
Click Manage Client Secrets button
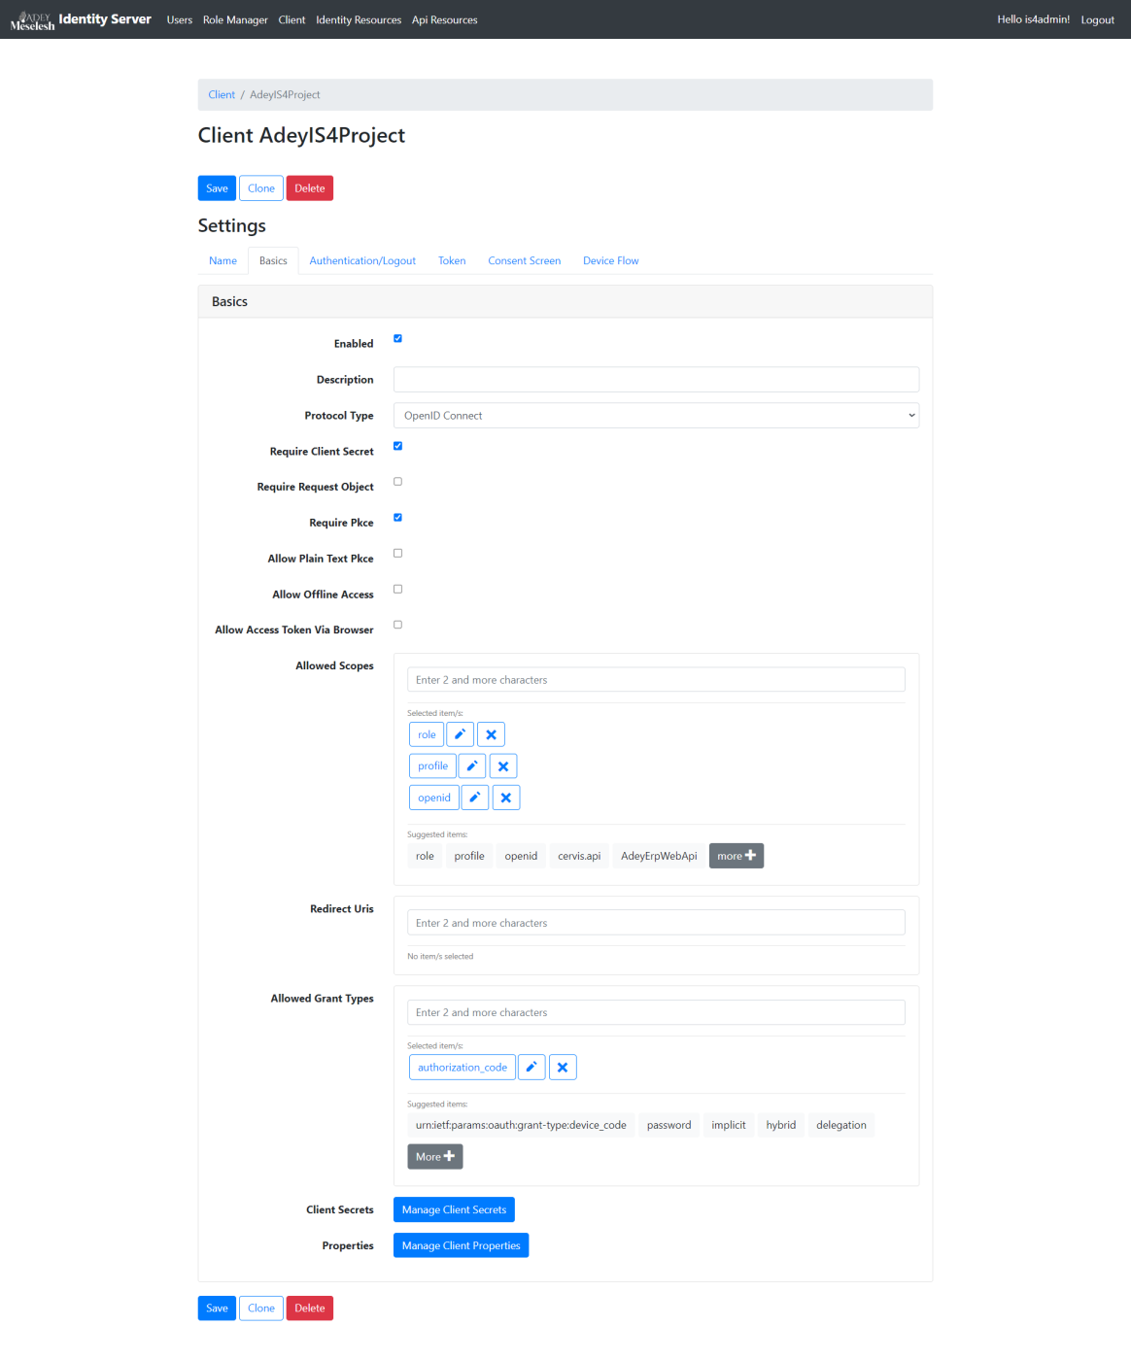(454, 1210)
